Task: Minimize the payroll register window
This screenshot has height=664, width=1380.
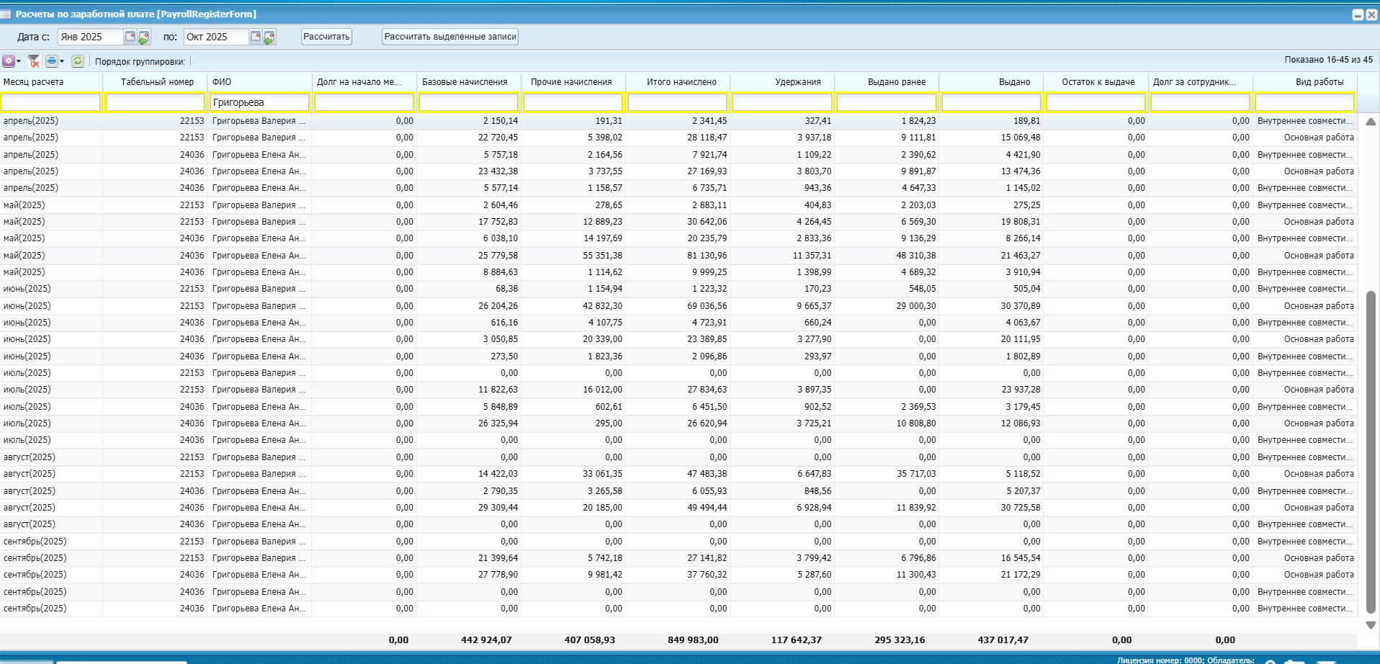Action: pyautogui.click(x=1358, y=14)
